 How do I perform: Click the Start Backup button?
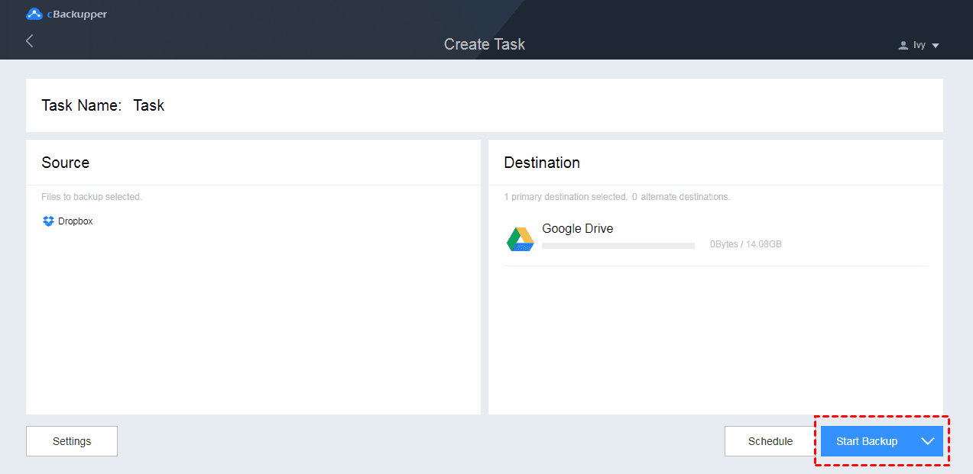point(867,441)
